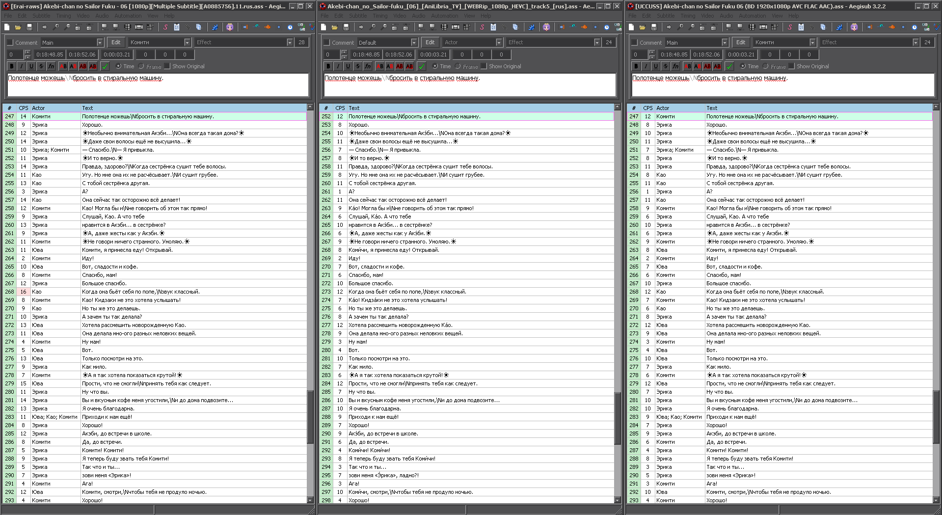Open Styling Assistant icon in Erai-raws window
Image resolution: width=942 pixels, height=515 pixels.
point(256,27)
